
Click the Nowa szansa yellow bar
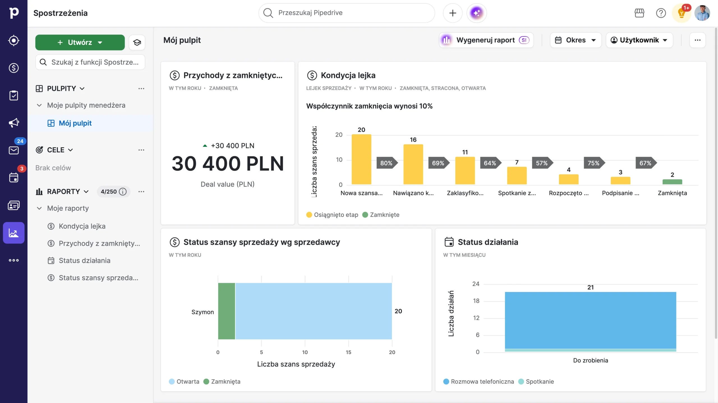click(x=361, y=159)
